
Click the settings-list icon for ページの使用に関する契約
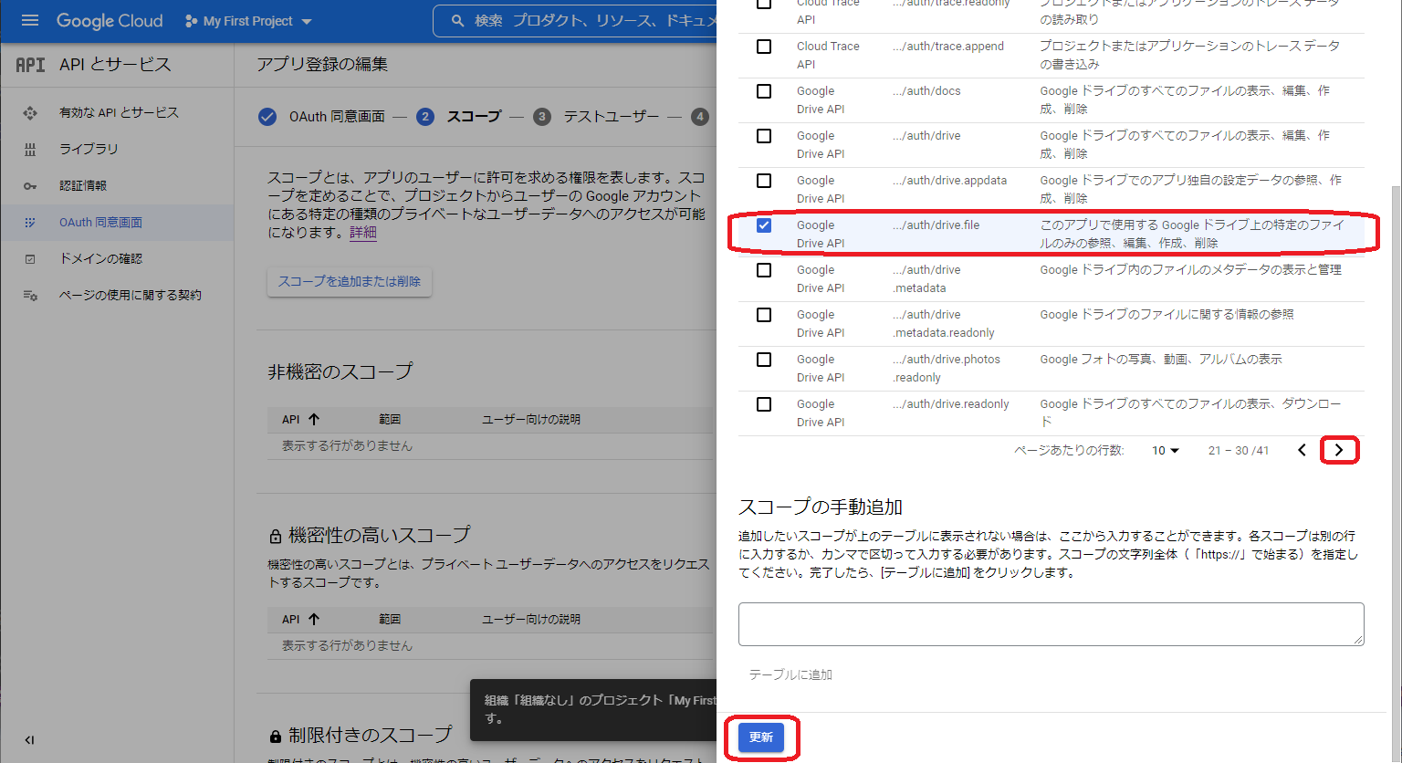coord(30,296)
